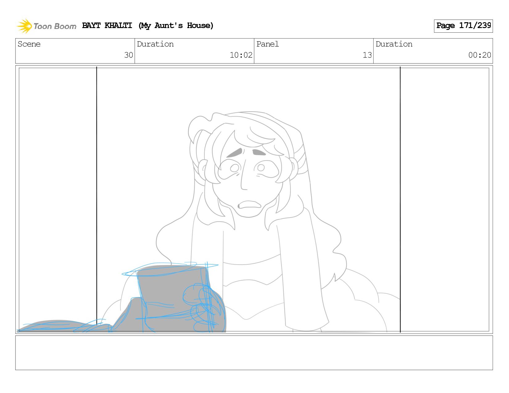The image size is (509, 393).
Task: Click the Toon Boom logo
Action: (46, 26)
